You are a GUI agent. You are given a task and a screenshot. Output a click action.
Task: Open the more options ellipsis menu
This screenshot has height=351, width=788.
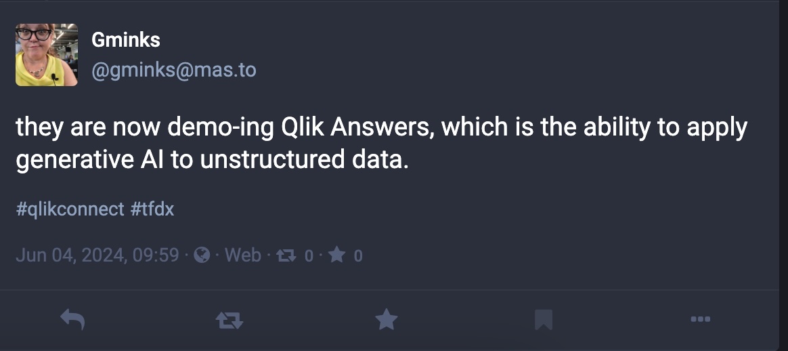click(x=701, y=319)
